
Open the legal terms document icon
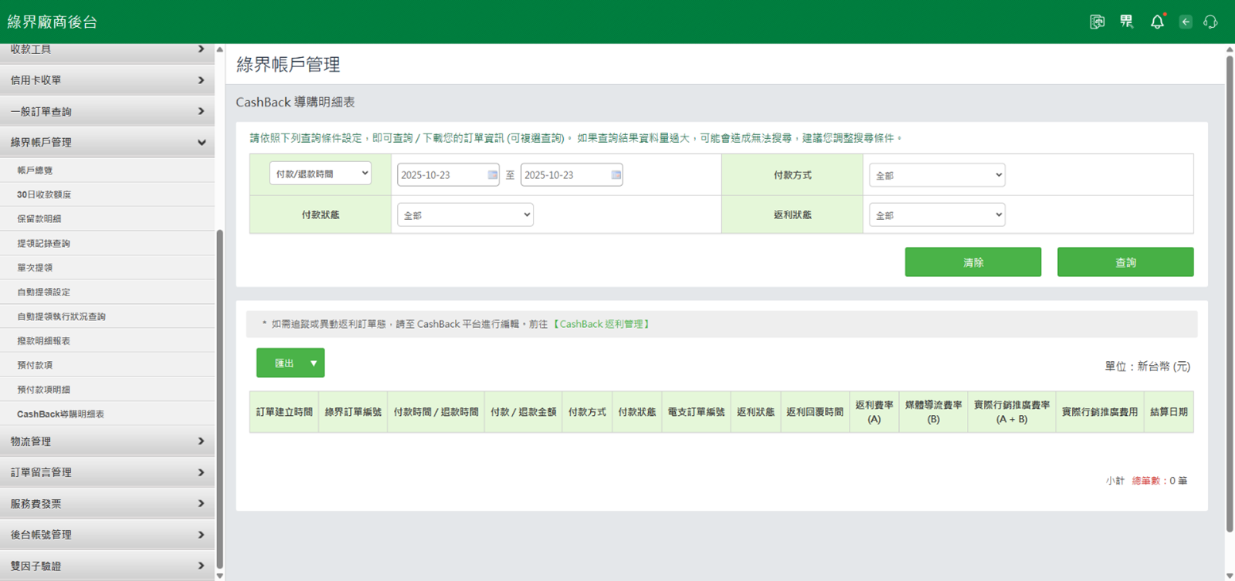pyautogui.click(x=1097, y=22)
